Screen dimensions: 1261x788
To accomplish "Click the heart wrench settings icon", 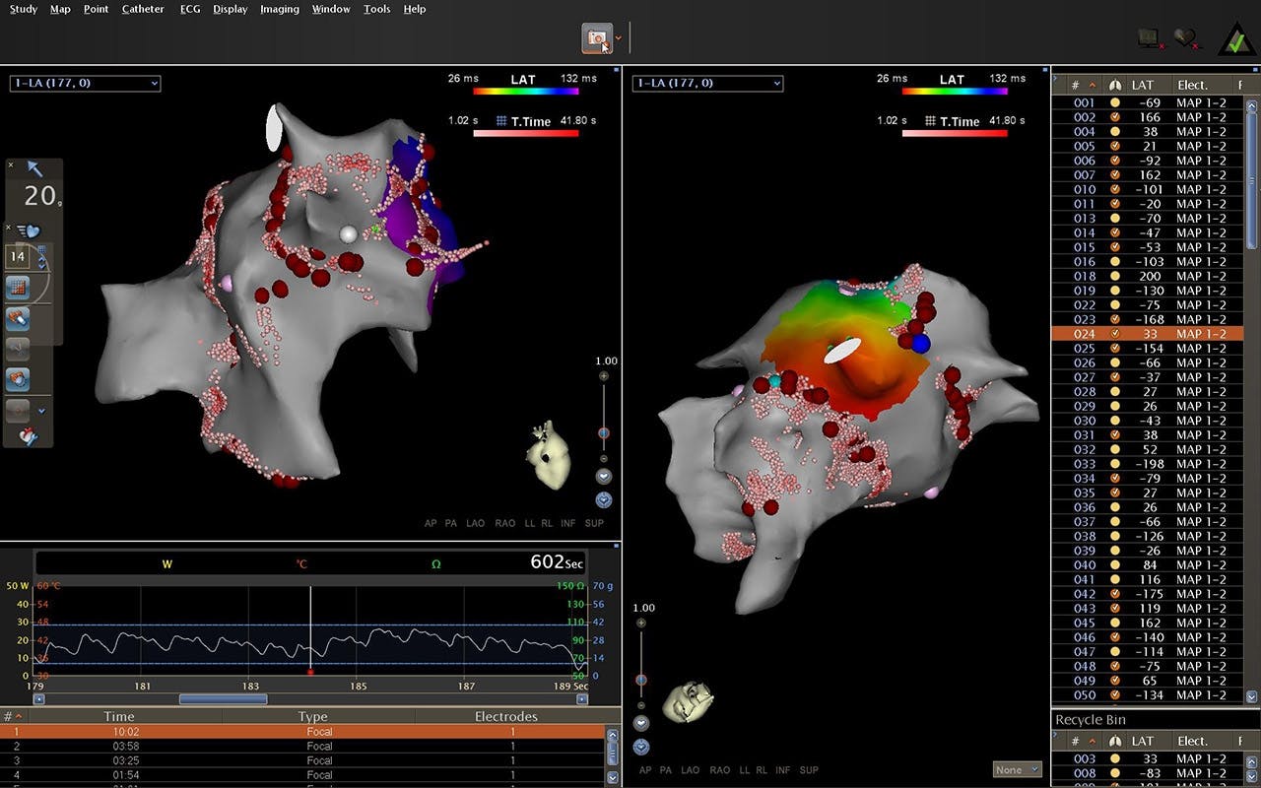I will [x=27, y=436].
